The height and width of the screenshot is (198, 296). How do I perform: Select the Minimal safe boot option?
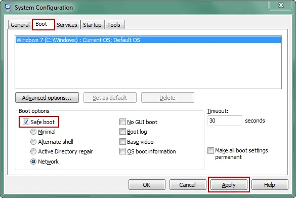[33, 132]
